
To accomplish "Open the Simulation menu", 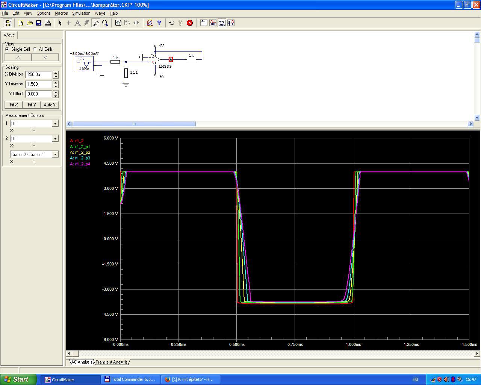I will coord(81,13).
